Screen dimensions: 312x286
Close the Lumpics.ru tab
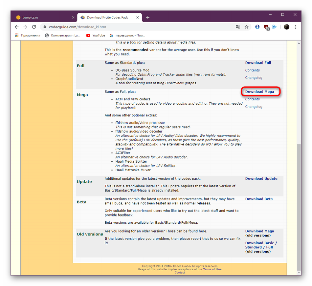[73, 17]
